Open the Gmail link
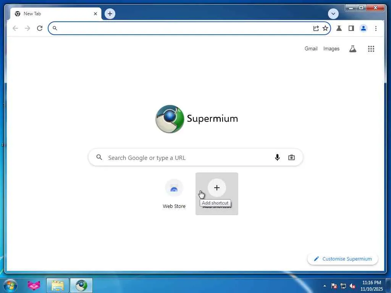This screenshot has height=293, width=391. (311, 48)
